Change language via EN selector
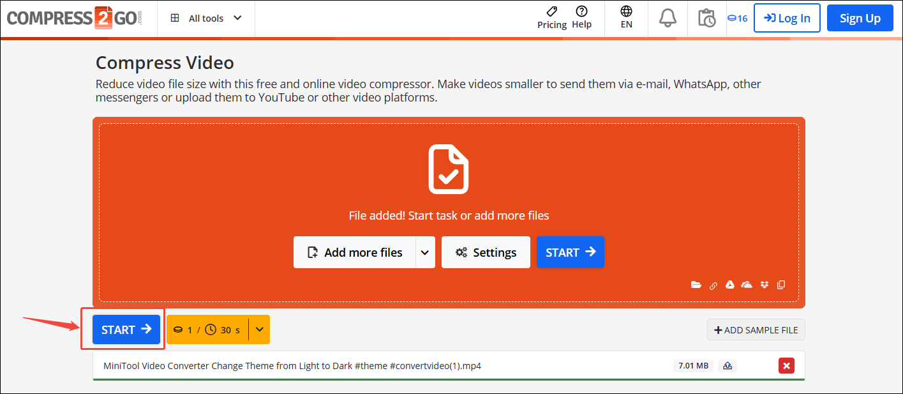This screenshot has width=903, height=394. pyautogui.click(x=626, y=18)
